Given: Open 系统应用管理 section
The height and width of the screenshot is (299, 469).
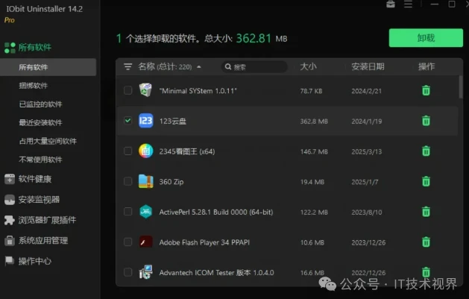Looking at the screenshot, I should point(43,240).
